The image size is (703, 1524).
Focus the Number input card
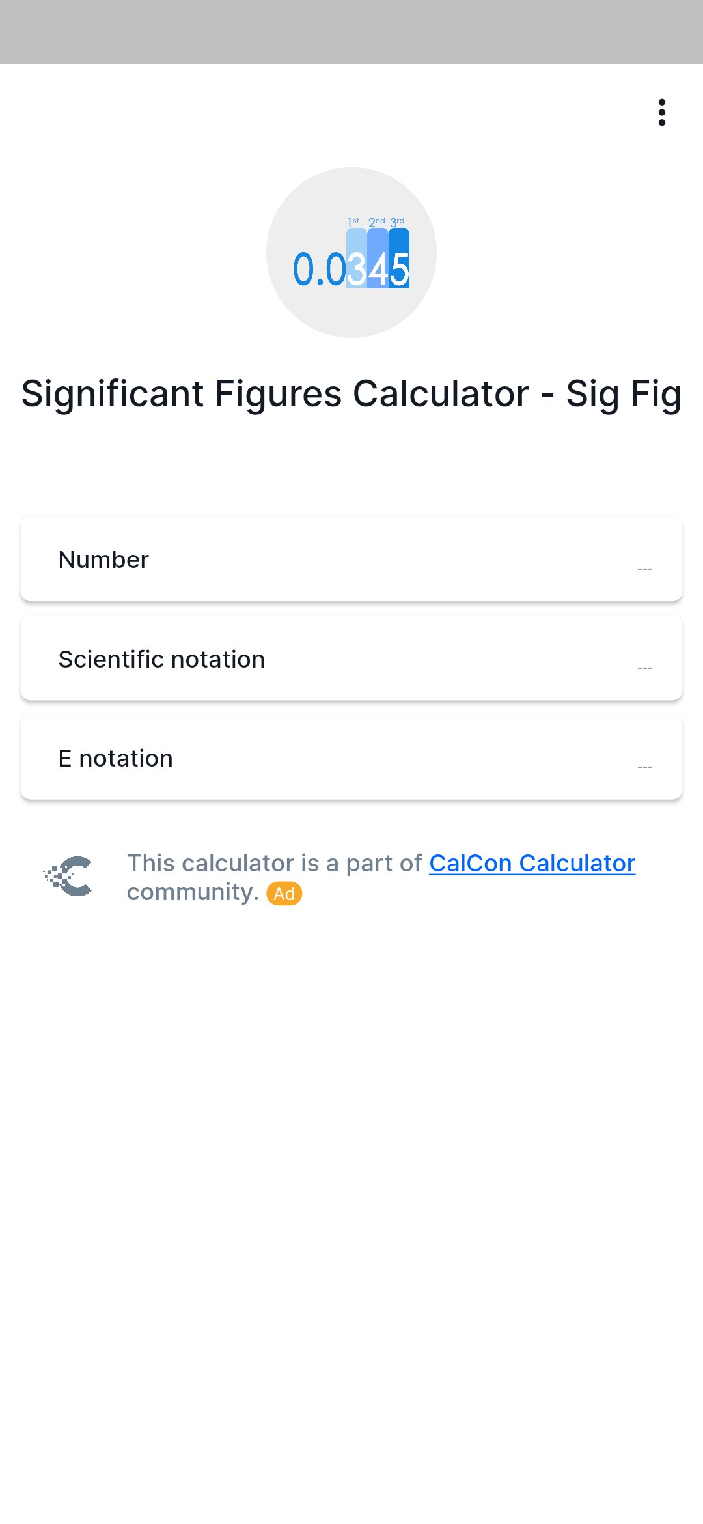pyautogui.click(x=351, y=559)
